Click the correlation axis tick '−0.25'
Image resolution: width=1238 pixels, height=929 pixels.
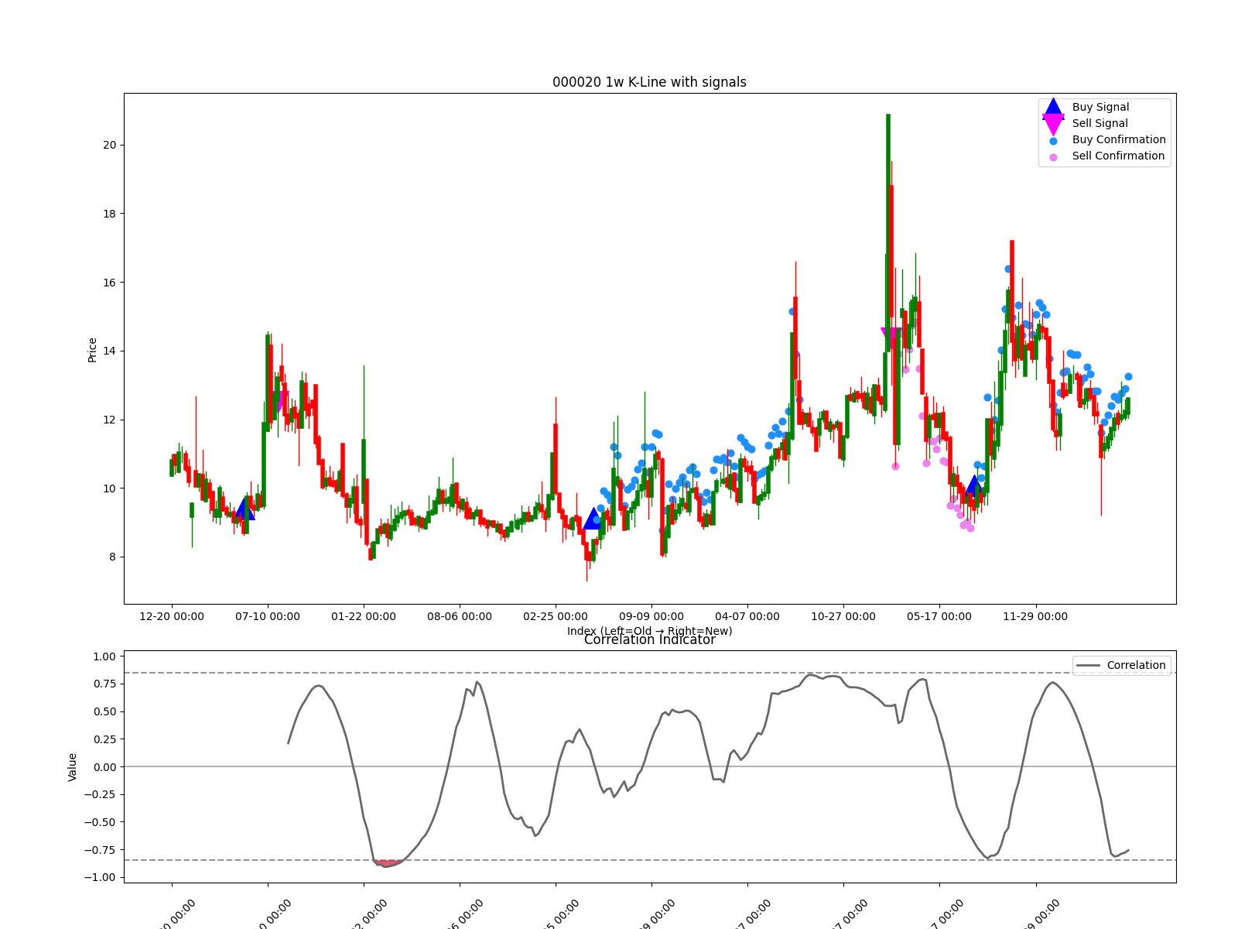[100, 795]
